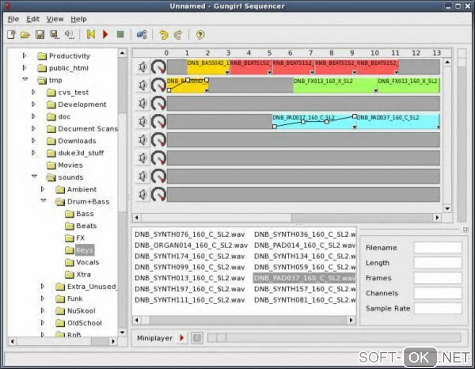
Task: Expand the Productivity folder
Action: click(x=25, y=55)
